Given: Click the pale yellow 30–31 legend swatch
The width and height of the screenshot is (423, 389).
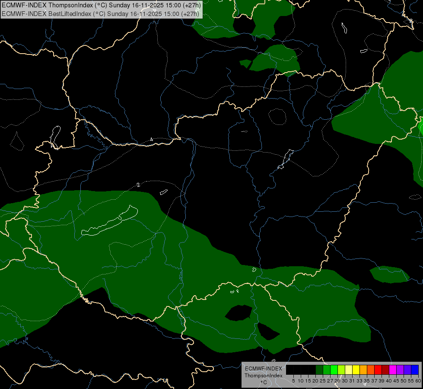Looking at the screenshot, I should 349,370.
